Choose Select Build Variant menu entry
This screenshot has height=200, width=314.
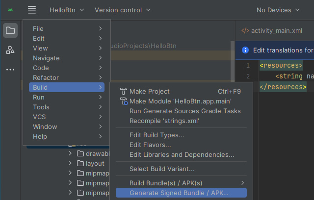pyautogui.click(x=162, y=169)
